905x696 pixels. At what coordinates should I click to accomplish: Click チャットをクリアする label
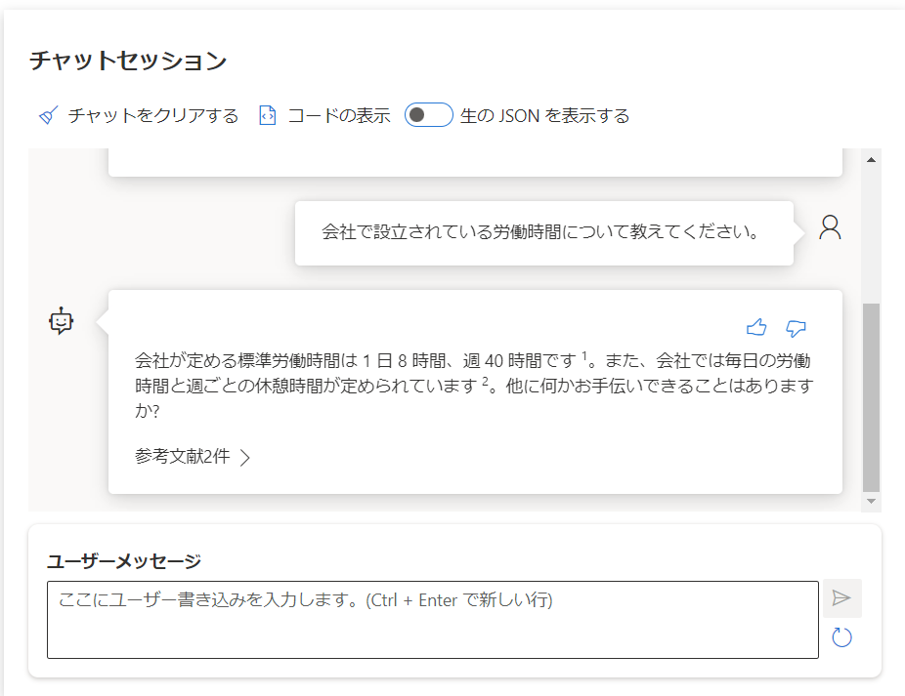click(152, 115)
